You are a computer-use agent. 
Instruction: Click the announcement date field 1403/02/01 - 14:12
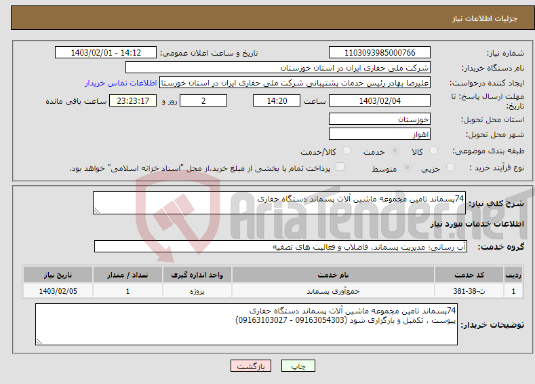click(x=105, y=52)
